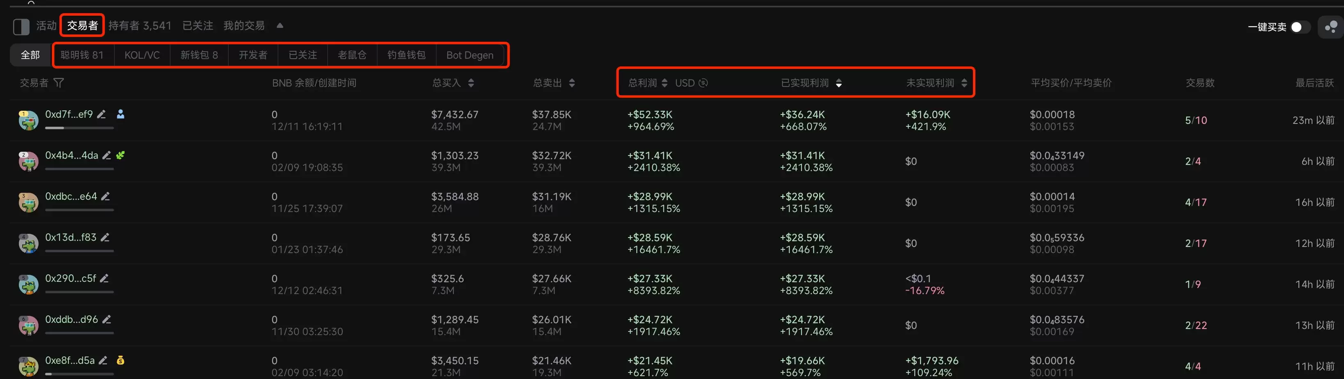Viewport: 1344px width, 379px height.
Task: Open the bubble map icon at top right
Action: click(1330, 27)
